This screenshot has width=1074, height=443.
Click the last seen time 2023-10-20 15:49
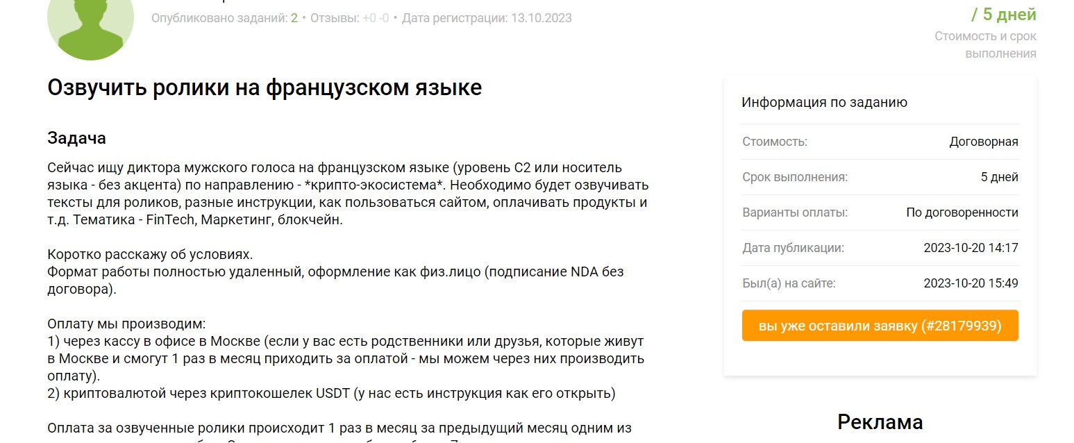(971, 283)
